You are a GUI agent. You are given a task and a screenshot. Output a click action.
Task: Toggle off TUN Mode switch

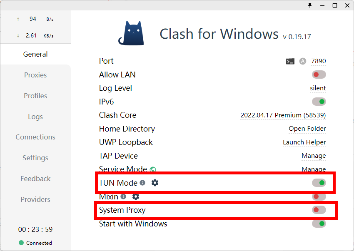click(x=319, y=183)
